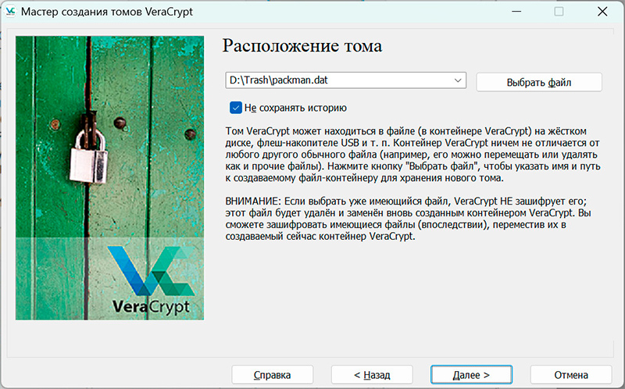Click the greyed-out maximize window button
The height and width of the screenshot is (389, 625).
pos(559,12)
